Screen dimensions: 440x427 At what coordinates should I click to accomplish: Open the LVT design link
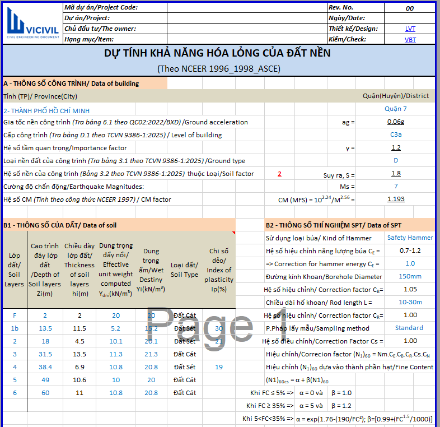(x=410, y=29)
